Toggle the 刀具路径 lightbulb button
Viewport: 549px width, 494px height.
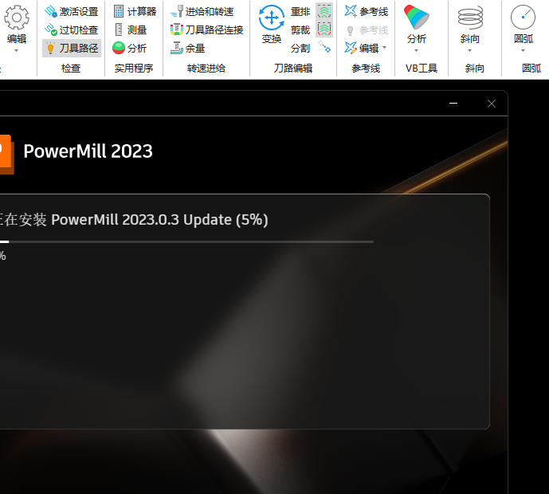72,48
